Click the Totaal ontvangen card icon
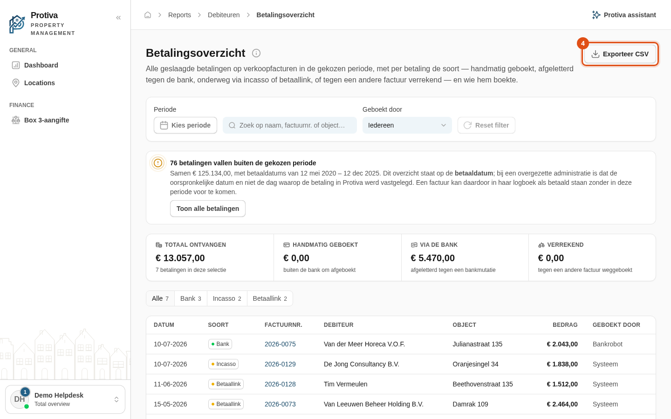 pyautogui.click(x=159, y=245)
